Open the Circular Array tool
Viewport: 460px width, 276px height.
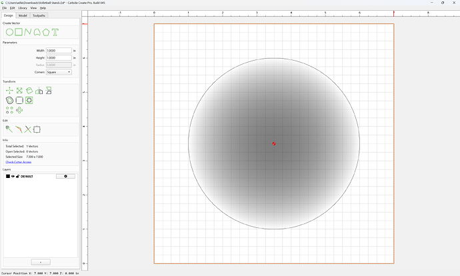(19, 110)
